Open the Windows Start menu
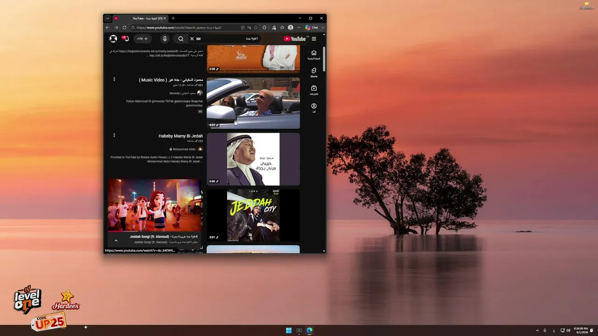This screenshot has height=336, width=598. coord(289,330)
